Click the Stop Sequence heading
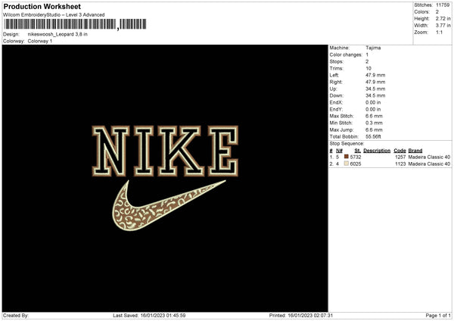The height and width of the screenshot is (321, 454). point(347,144)
